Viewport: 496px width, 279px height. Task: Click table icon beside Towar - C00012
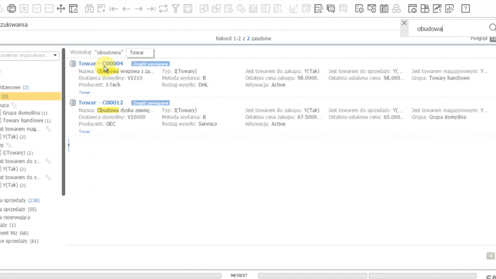click(73, 102)
